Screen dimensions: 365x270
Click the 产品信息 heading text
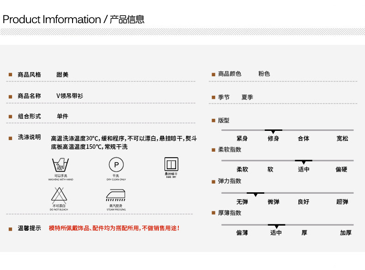click(x=127, y=19)
